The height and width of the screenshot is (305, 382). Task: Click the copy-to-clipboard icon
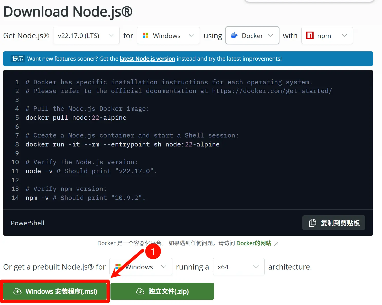[x=312, y=223]
